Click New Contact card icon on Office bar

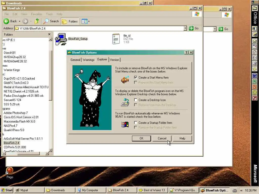click(254, 58)
